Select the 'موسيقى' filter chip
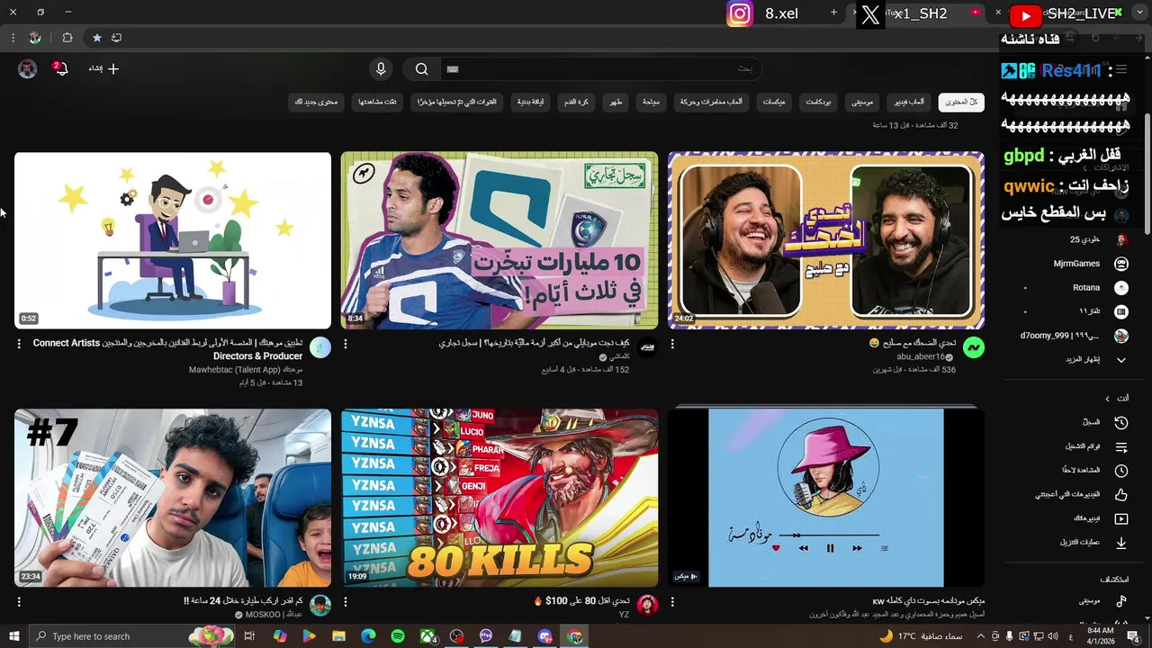Screen dimensions: 1152x648 [862, 103]
